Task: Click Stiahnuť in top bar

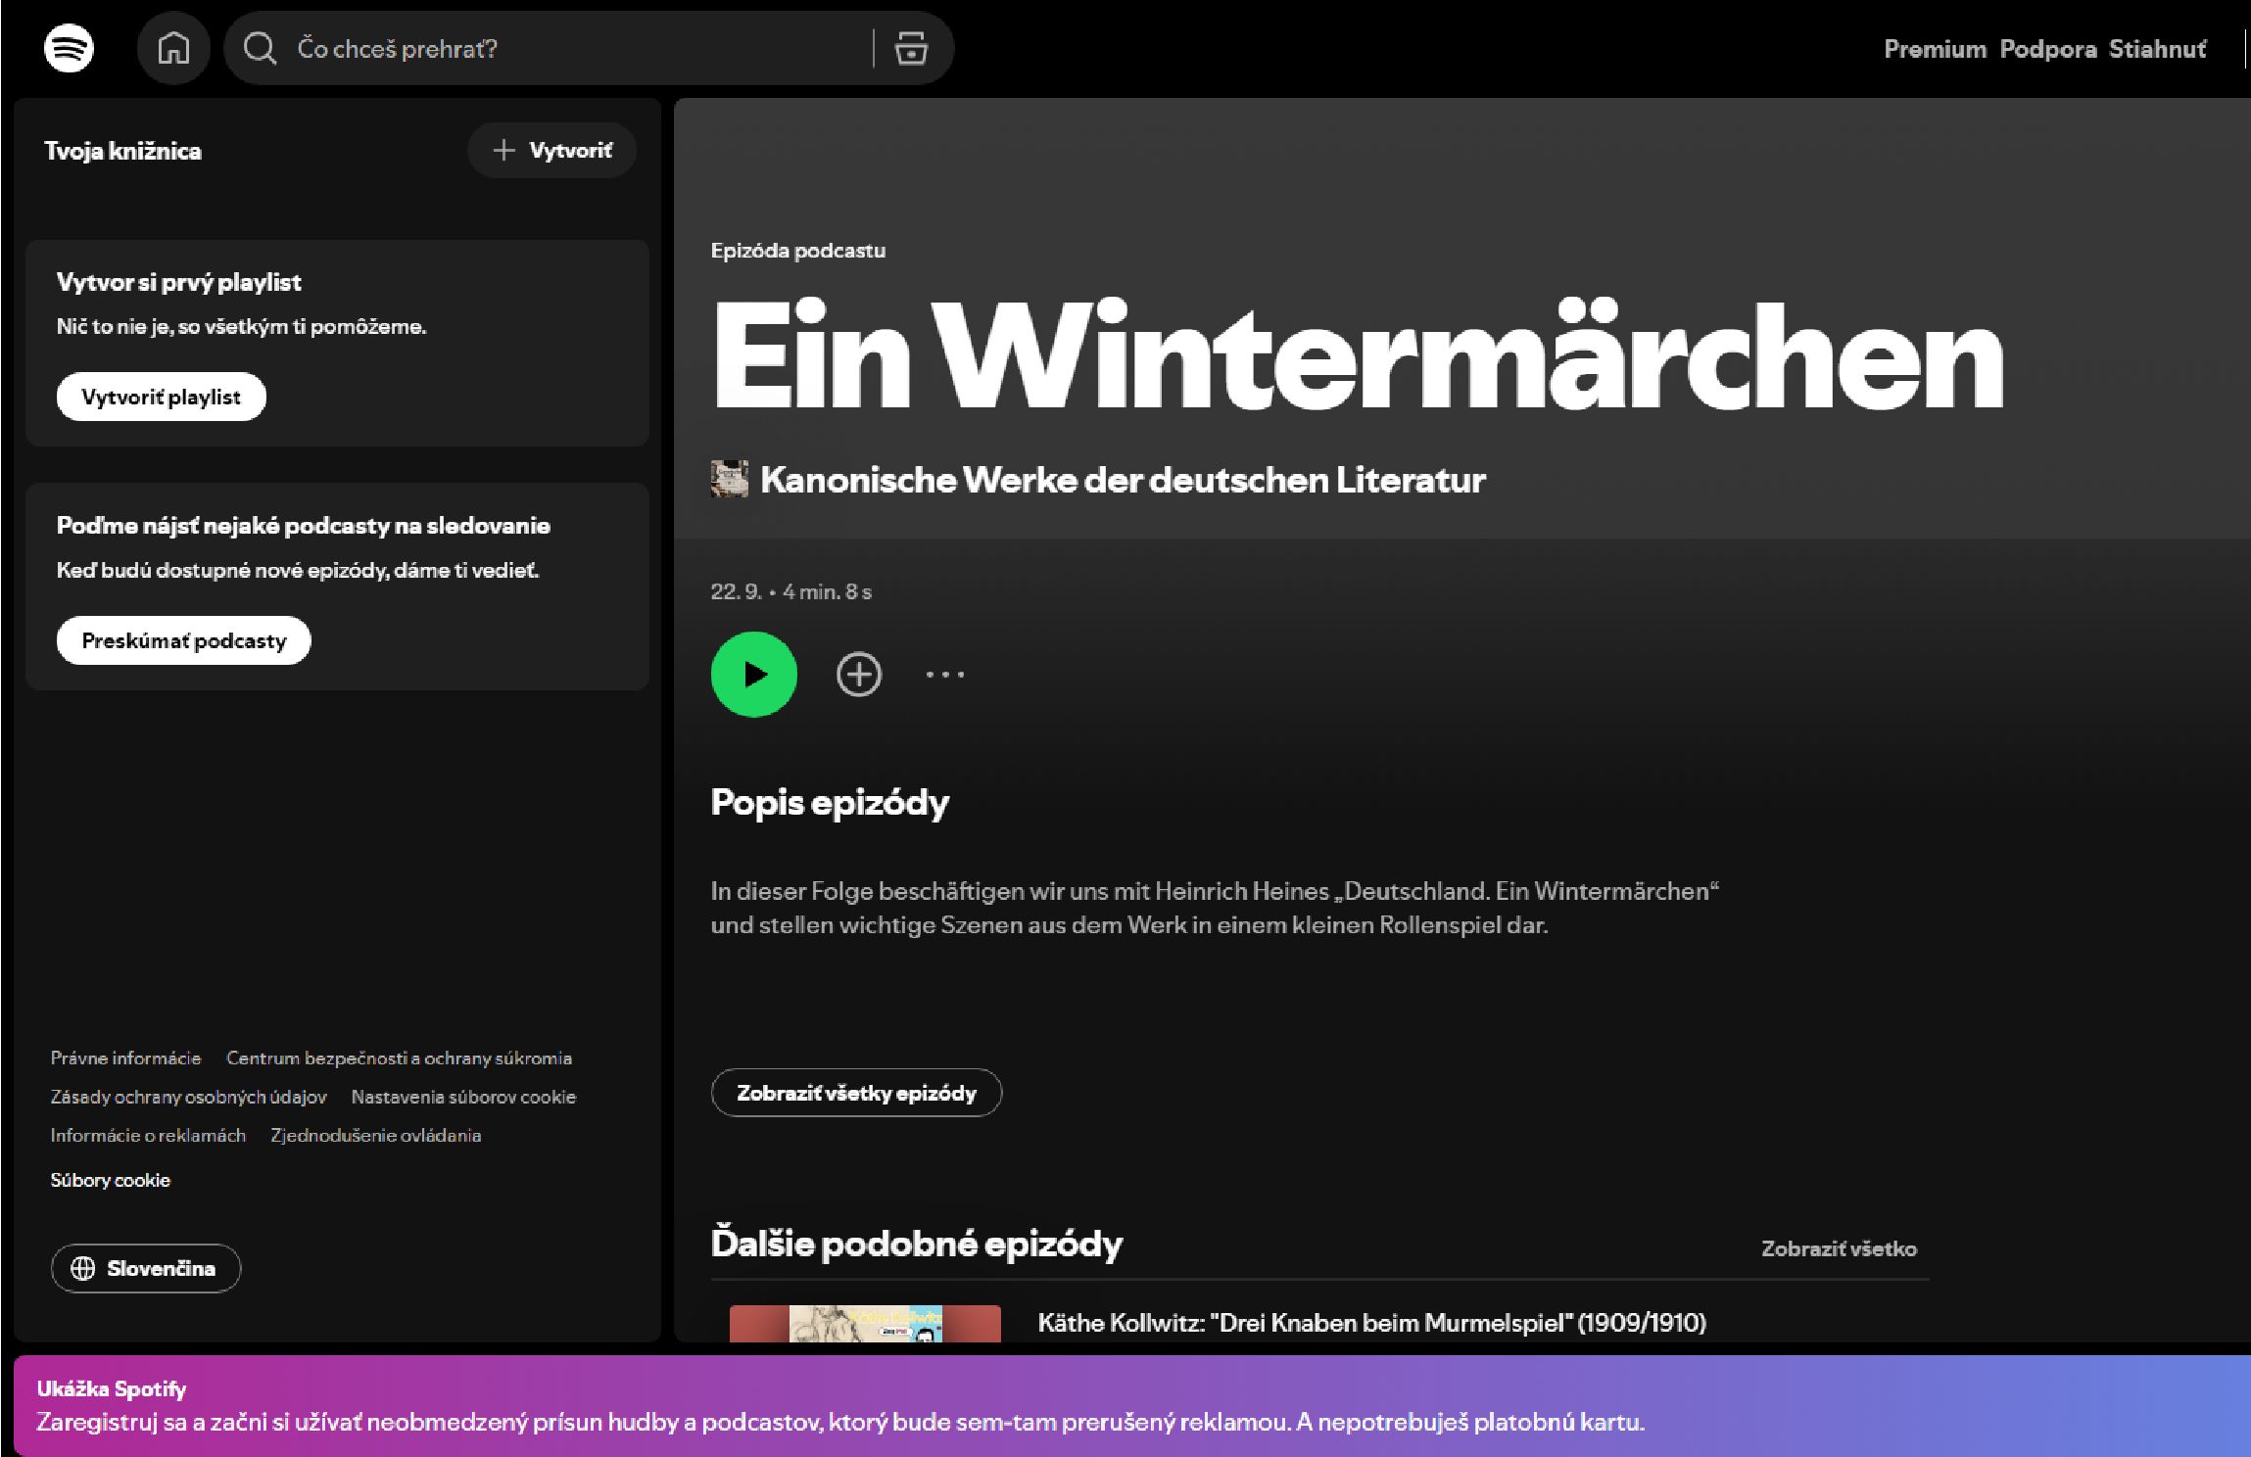Action: (2158, 49)
